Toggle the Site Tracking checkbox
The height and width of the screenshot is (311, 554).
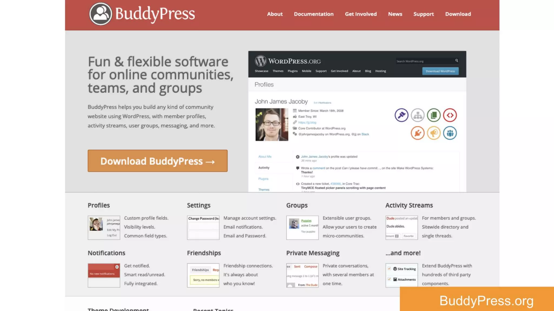[x=389, y=269]
